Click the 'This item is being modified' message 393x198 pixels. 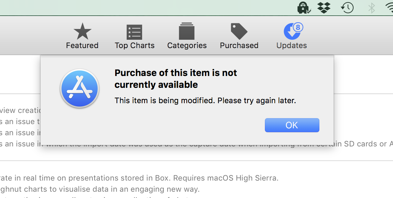click(205, 100)
